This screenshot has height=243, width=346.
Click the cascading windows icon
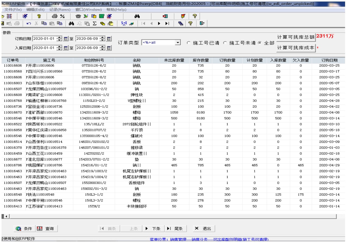181,23
